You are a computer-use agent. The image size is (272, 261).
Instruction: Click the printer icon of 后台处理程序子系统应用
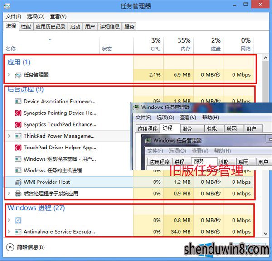click(x=18, y=193)
